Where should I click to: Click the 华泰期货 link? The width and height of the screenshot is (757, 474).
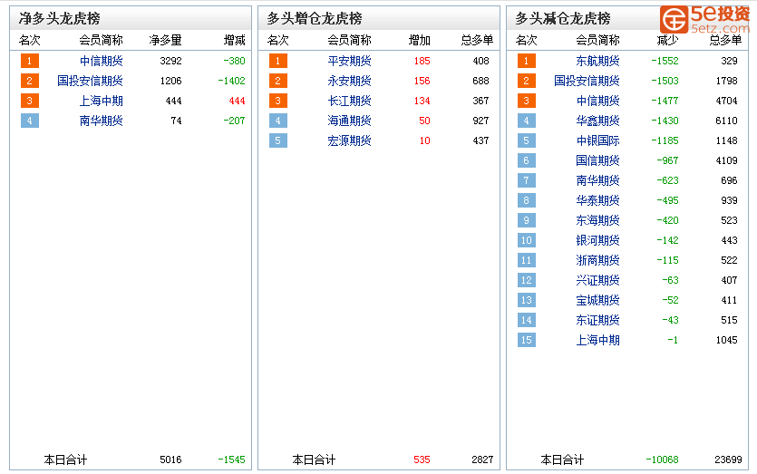[x=597, y=200]
